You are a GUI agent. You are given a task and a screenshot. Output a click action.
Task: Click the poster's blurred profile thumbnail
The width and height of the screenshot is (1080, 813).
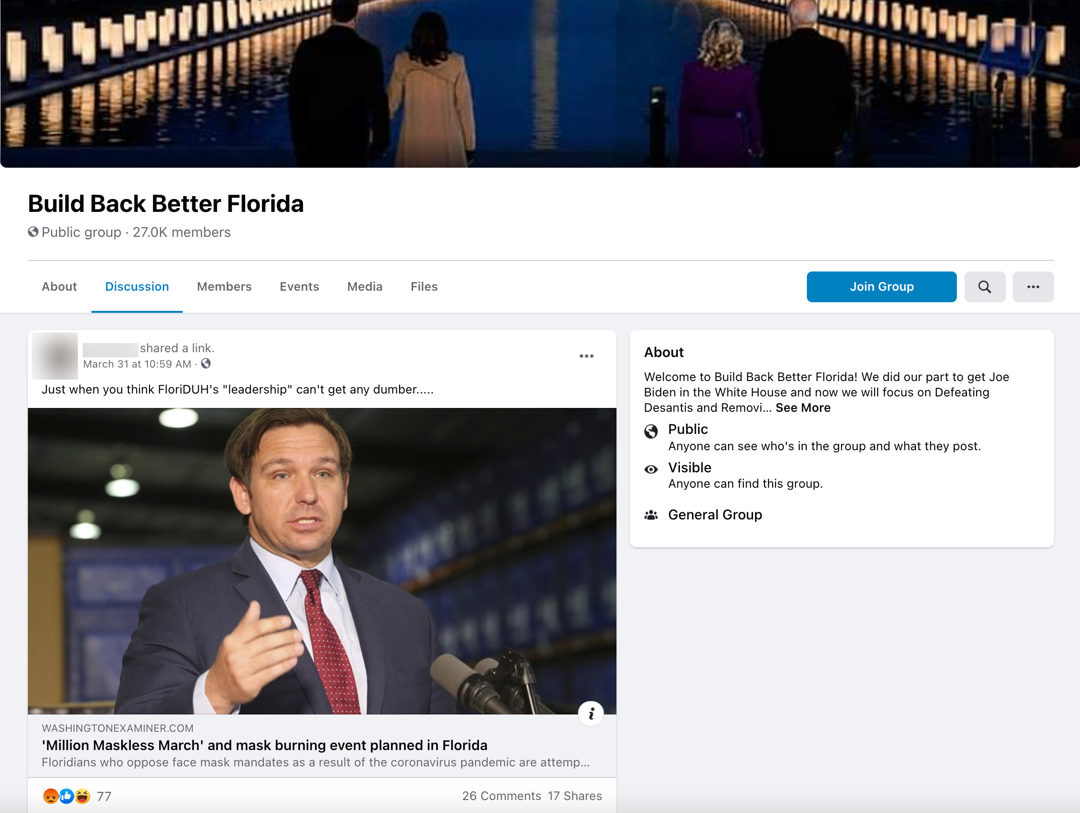pyautogui.click(x=55, y=356)
